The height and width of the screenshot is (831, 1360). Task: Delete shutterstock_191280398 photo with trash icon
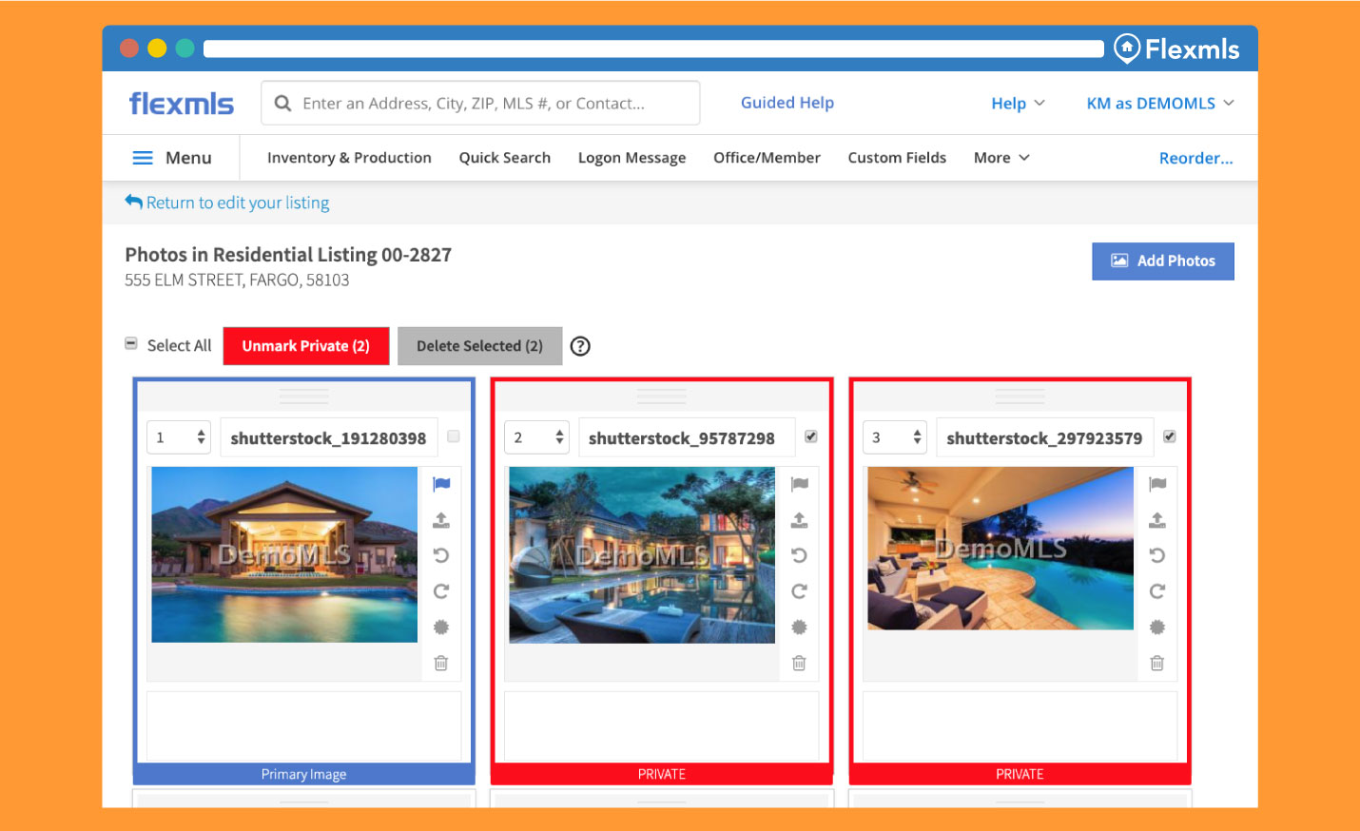[441, 663]
